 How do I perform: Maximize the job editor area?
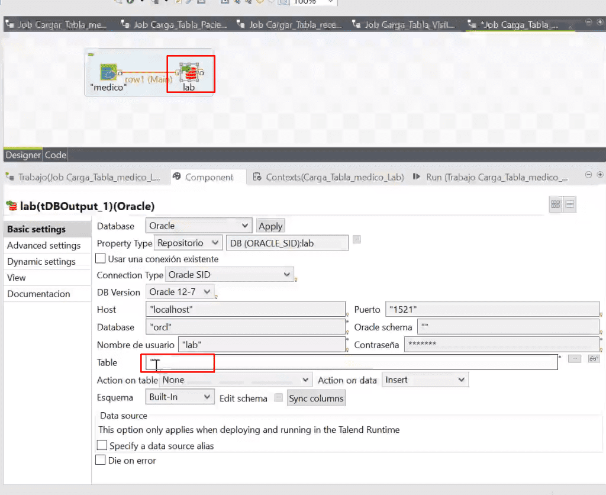click(x=600, y=22)
